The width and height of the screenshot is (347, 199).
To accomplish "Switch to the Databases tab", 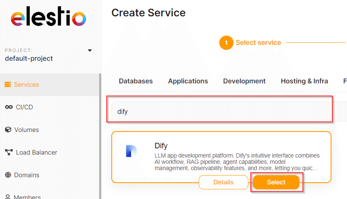I will (x=136, y=81).
